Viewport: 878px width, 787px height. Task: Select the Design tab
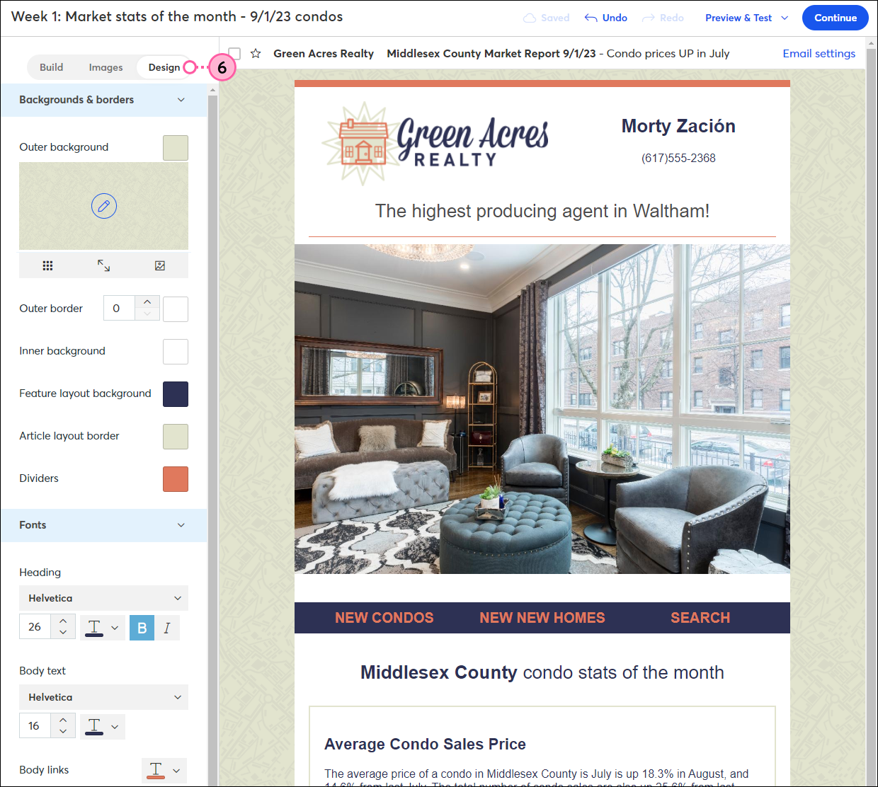pyautogui.click(x=164, y=67)
